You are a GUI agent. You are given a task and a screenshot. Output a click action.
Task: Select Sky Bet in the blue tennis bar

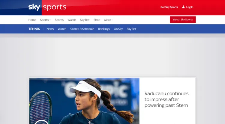coord(131,29)
